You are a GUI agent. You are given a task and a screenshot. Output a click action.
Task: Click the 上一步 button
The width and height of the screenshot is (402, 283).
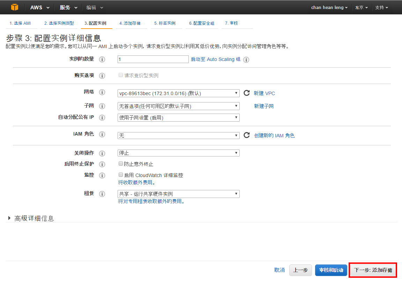tap(300, 270)
